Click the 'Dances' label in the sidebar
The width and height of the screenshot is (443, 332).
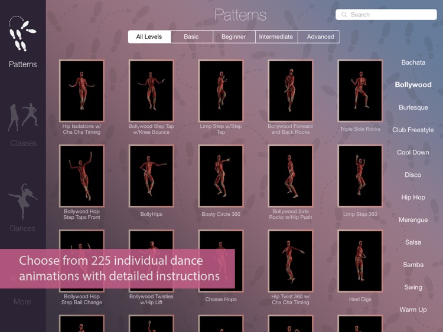(x=22, y=228)
